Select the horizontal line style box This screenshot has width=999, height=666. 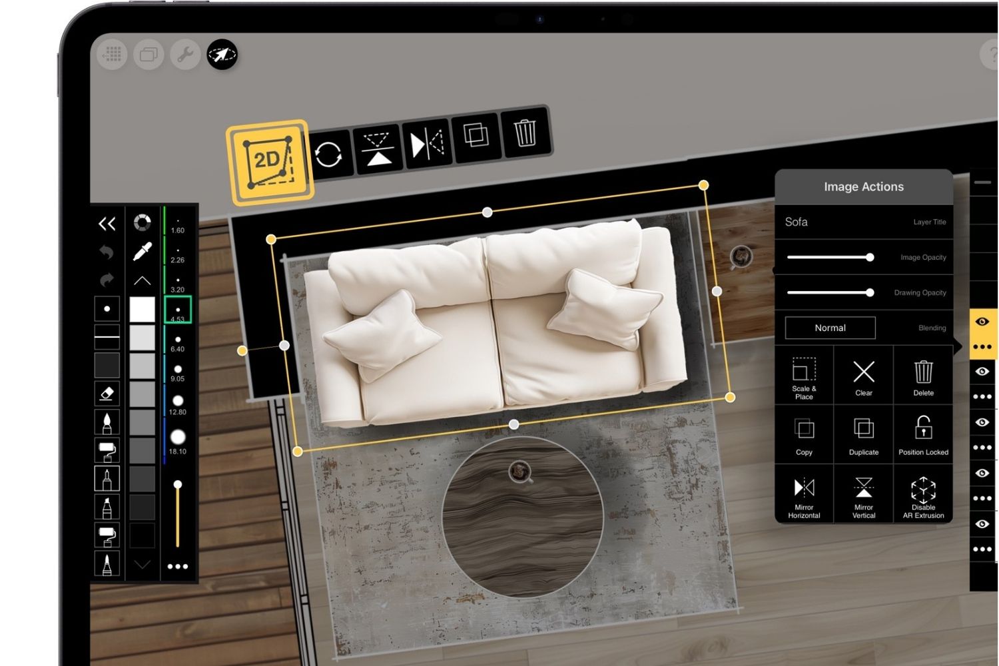click(107, 337)
